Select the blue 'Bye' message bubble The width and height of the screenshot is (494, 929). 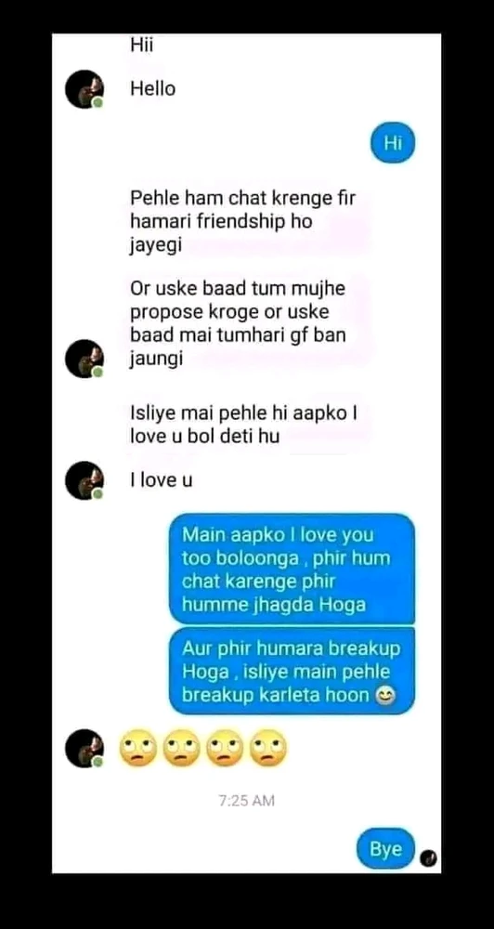(x=385, y=849)
